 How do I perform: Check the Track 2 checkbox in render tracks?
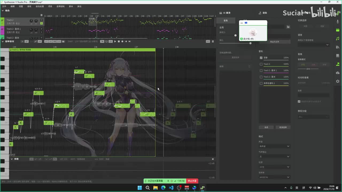261,64
